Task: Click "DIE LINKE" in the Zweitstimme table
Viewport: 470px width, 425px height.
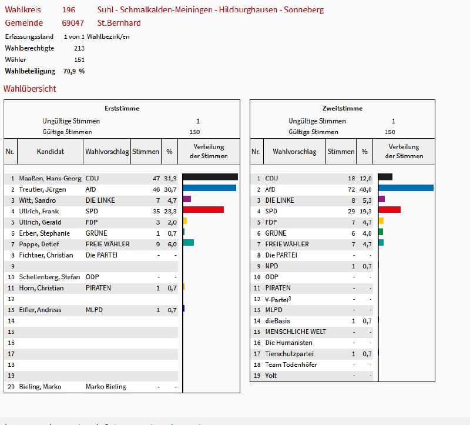Action: 280,200
